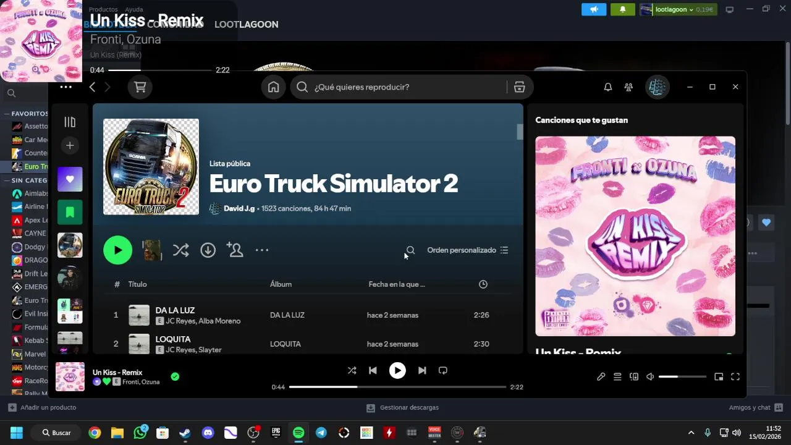Open the lyrics microphone icon in player bar
Viewport: 791px width, 445px height.
coord(601,376)
